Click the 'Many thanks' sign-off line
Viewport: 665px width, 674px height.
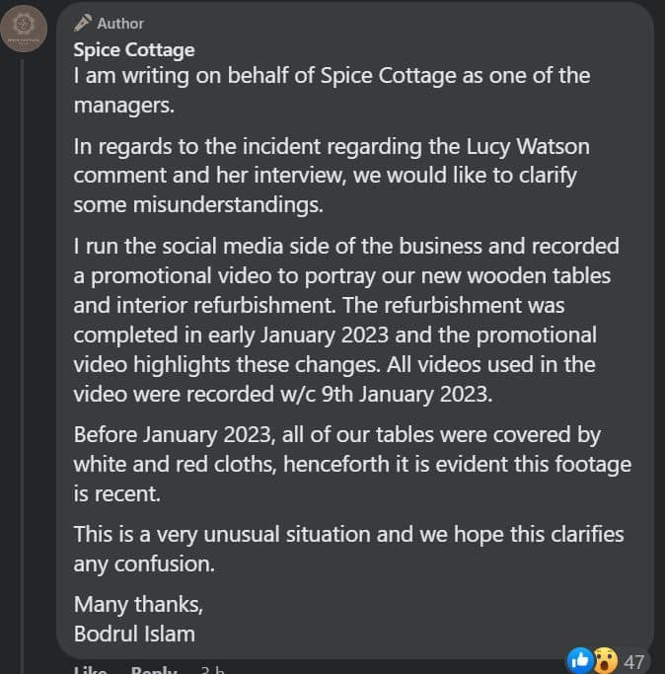[138, 604]
